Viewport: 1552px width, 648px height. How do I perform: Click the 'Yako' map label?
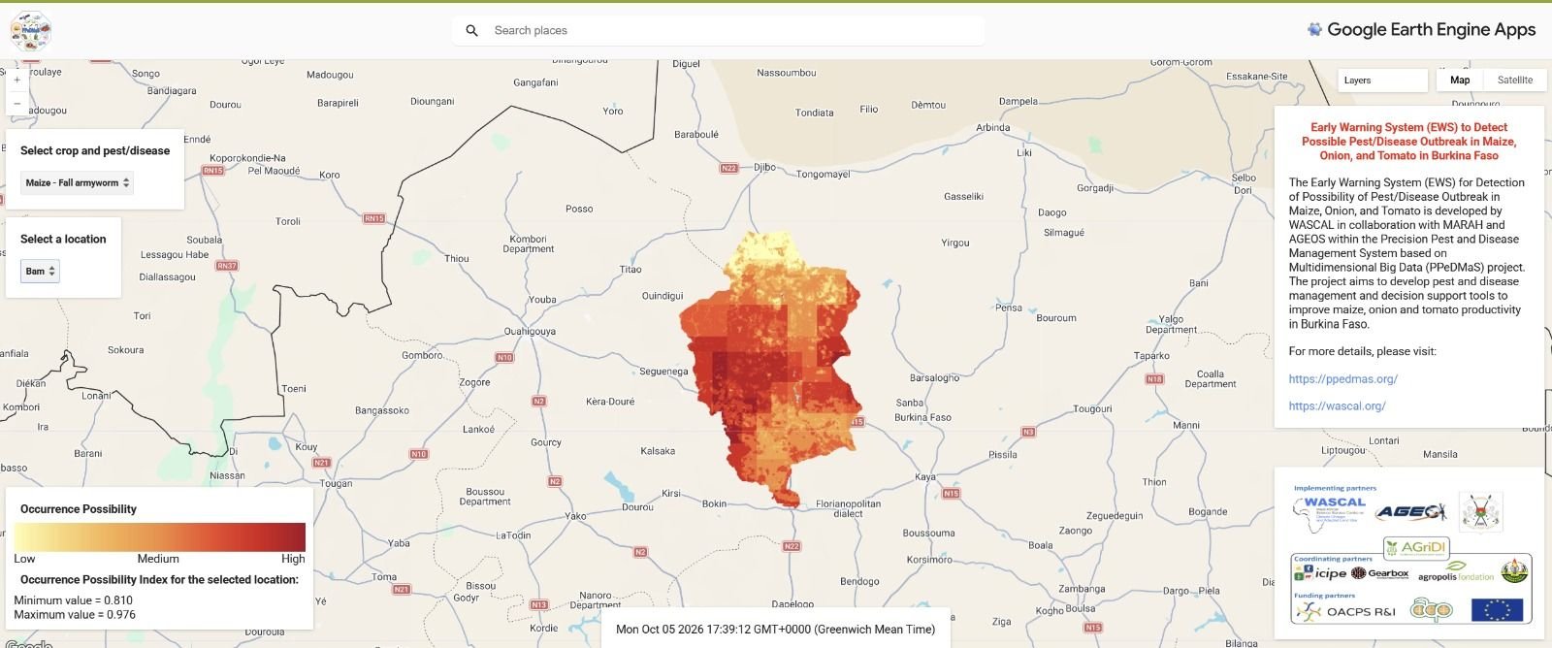576,516
